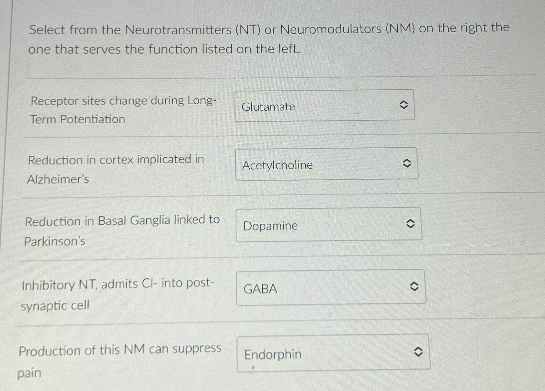Click the down arrow on GABA selector
The height and width of the screenshot is (391, 545).
pos(415,288)
